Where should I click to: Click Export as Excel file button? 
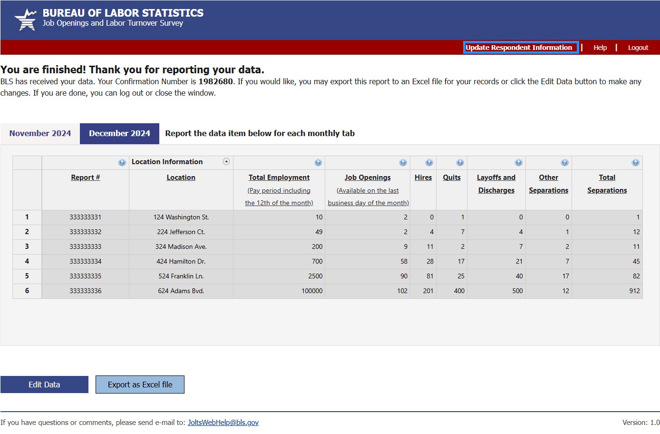(x=140, y=385)
